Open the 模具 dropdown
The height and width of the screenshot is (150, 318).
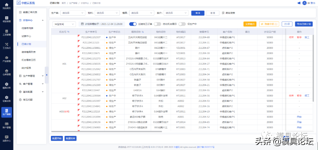click(x=142, y=13)
